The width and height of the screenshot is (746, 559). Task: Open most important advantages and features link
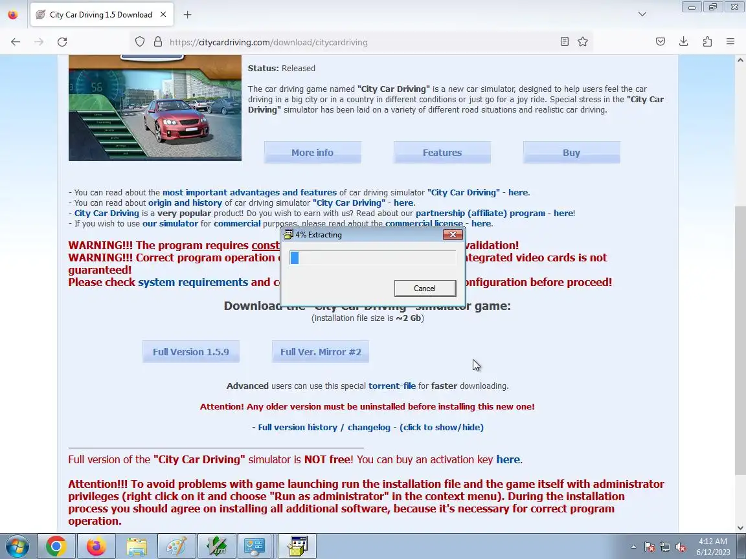click(x=250, y=193)
